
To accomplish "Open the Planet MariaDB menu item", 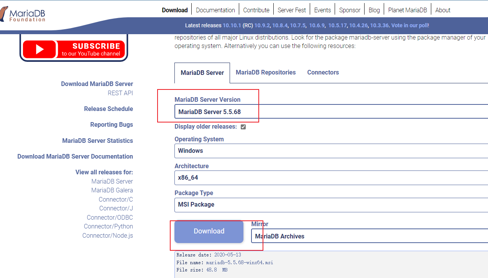I will [407, 10].
